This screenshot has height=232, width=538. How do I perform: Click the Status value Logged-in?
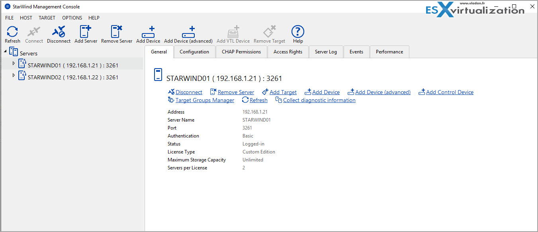(253, 144)
